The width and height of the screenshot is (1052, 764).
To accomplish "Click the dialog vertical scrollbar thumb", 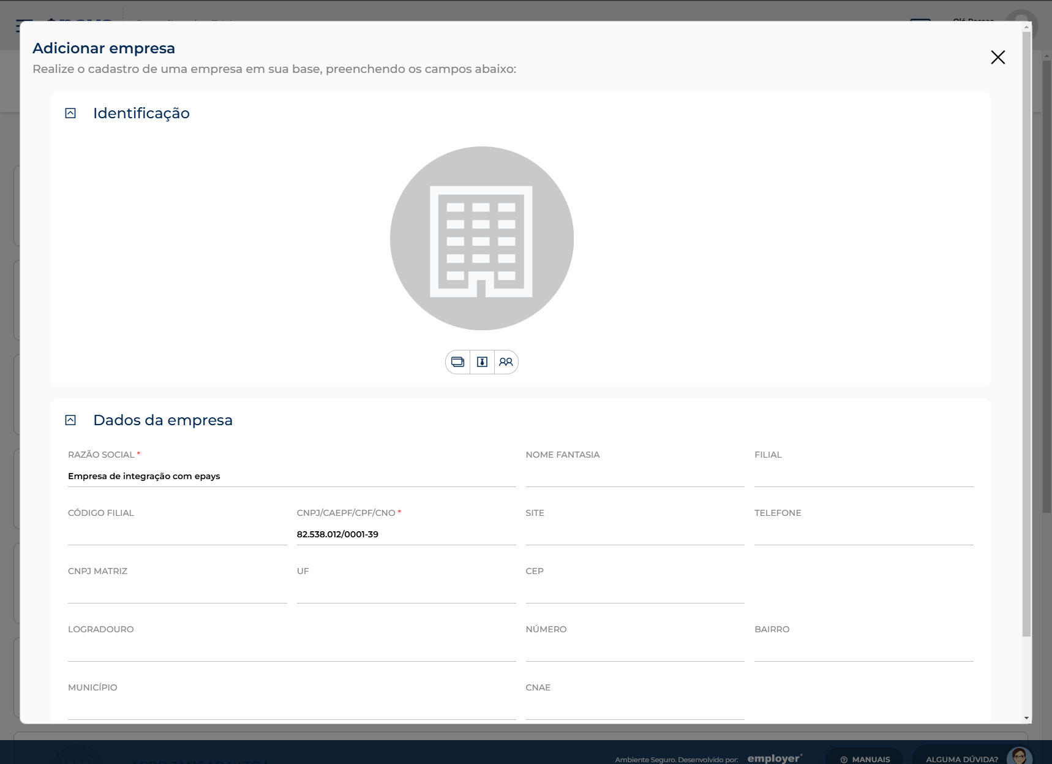I will tap(1026, 334).
